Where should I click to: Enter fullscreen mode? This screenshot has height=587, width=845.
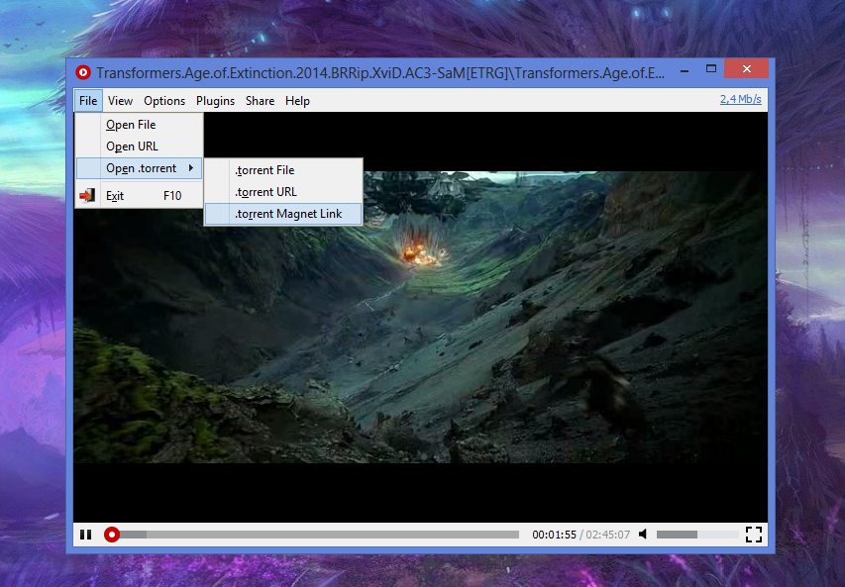click(754, 535)
